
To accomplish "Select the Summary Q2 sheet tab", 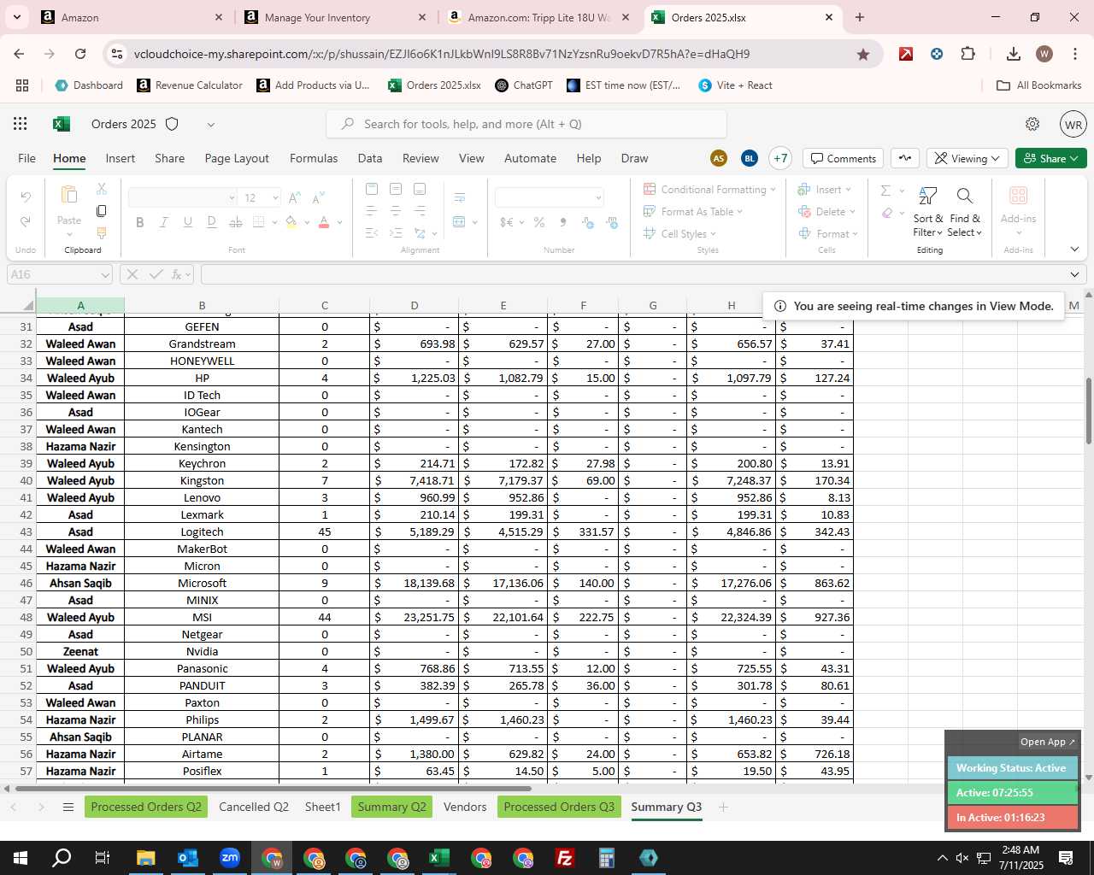I will pos(391,807).
